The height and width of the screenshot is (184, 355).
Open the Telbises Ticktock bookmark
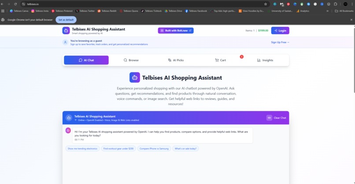151,11
